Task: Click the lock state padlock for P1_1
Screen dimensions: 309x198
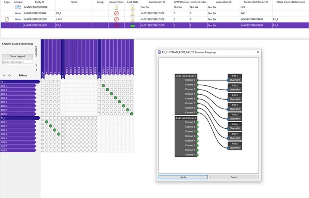Action: click(132, 13)
